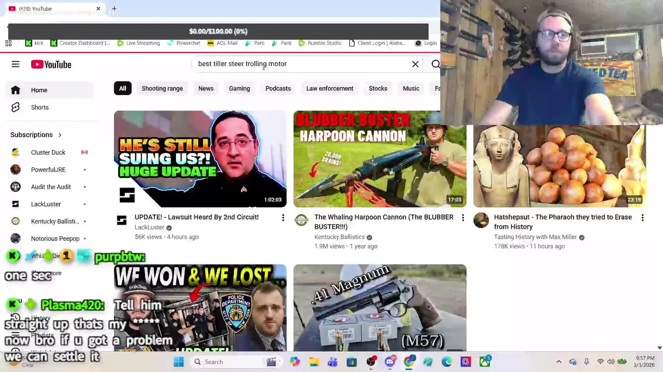Close the YouTube browser tab
Screen dimensions: 663x372
[98, 9]
